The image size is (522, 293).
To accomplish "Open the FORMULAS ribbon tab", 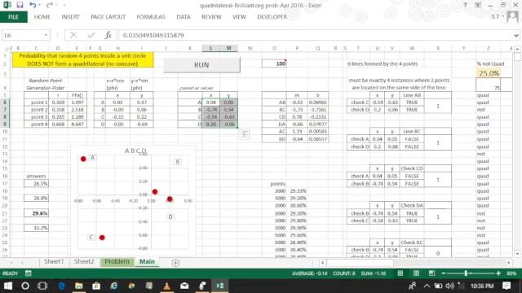I will coord(151,17).
